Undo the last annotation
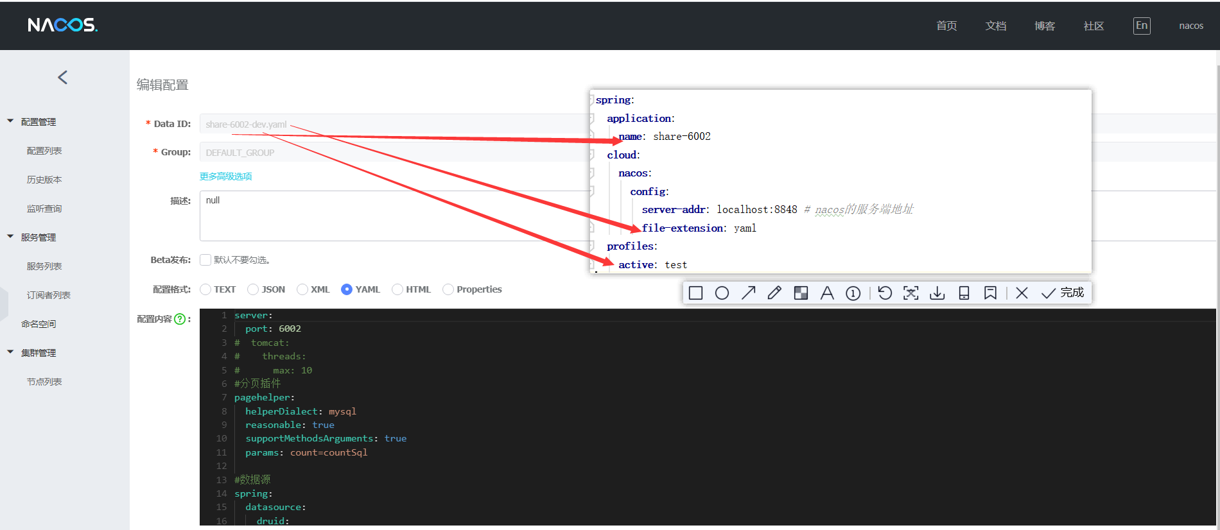1220x530 pixels. pos(885,293)
